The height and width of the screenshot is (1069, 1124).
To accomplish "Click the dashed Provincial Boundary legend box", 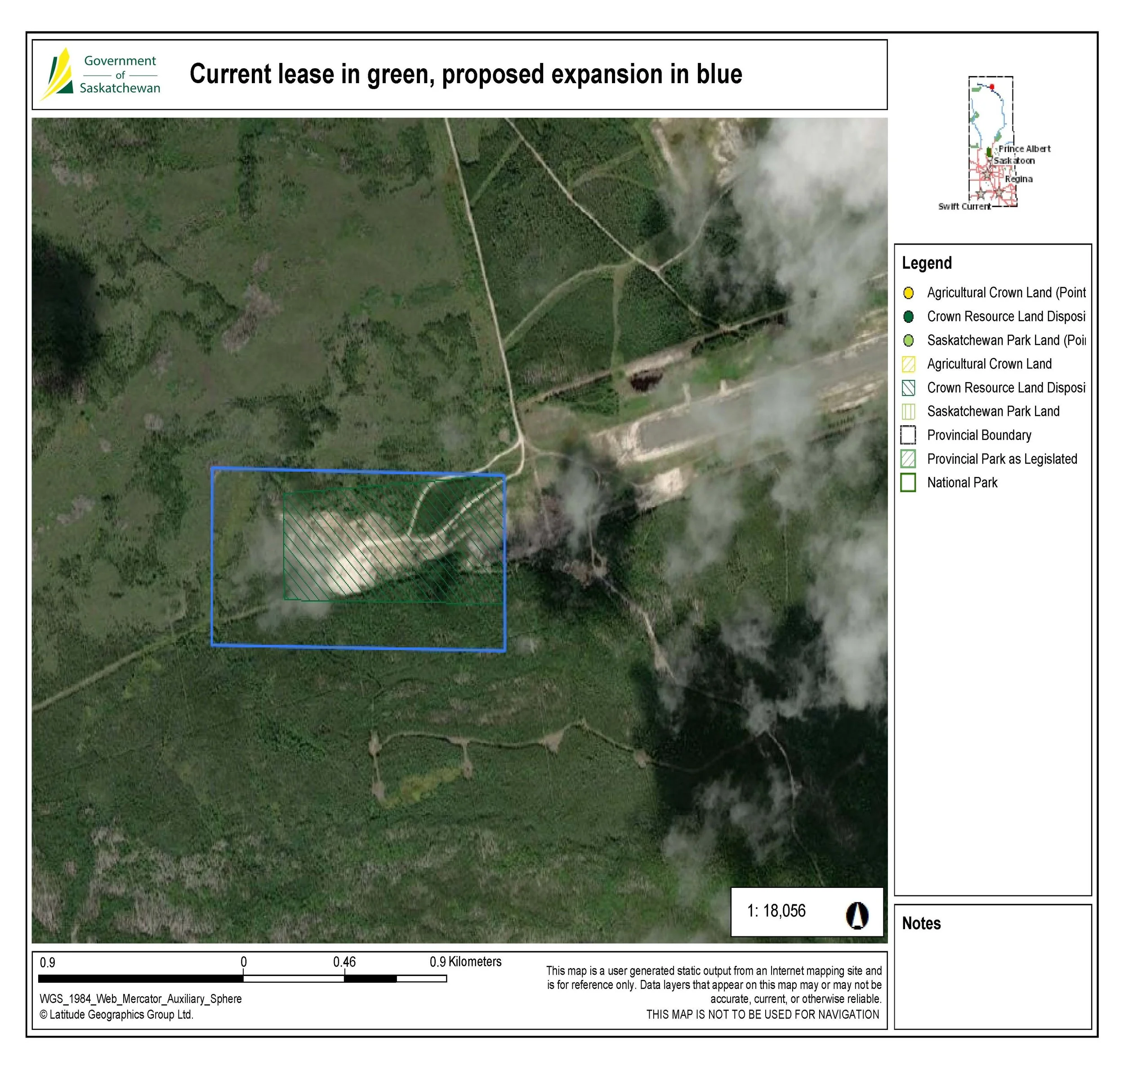I will (x=909, y=435).
